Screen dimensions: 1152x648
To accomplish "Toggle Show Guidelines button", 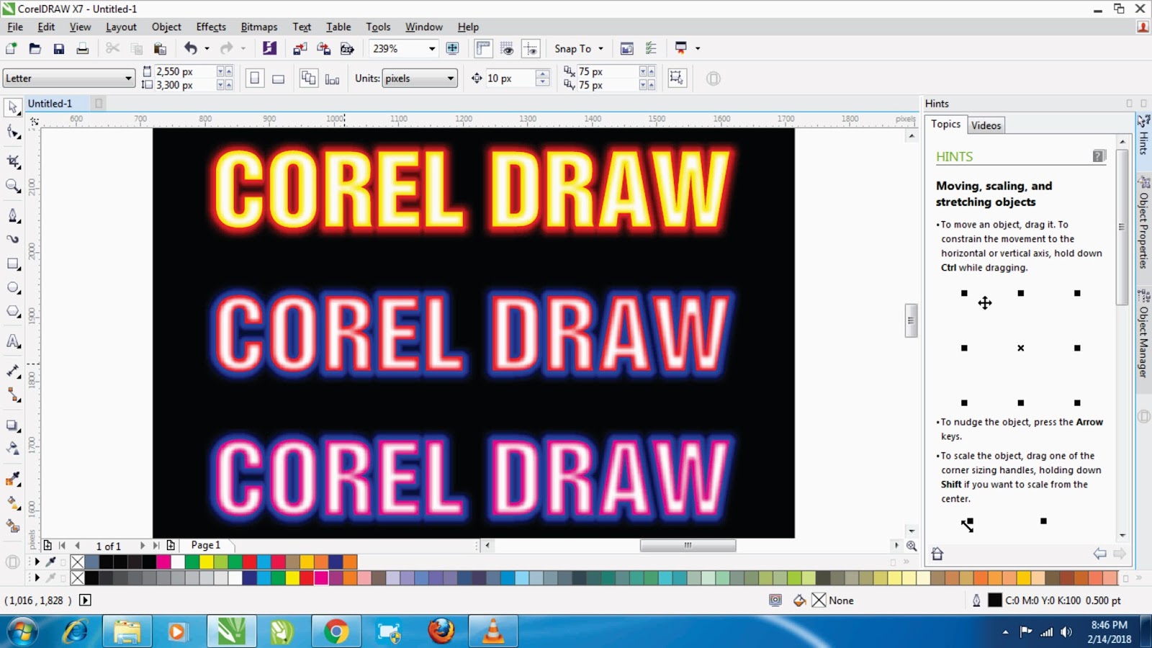I will click(x=531, y=48).
